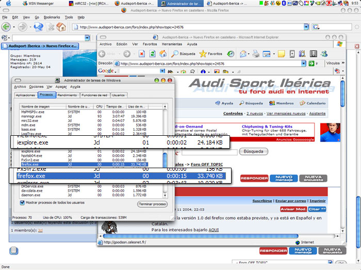The image size is (361, 270).
Task: Switch to MSN Messenger in the taskbar
Action: tap(39, 4)
